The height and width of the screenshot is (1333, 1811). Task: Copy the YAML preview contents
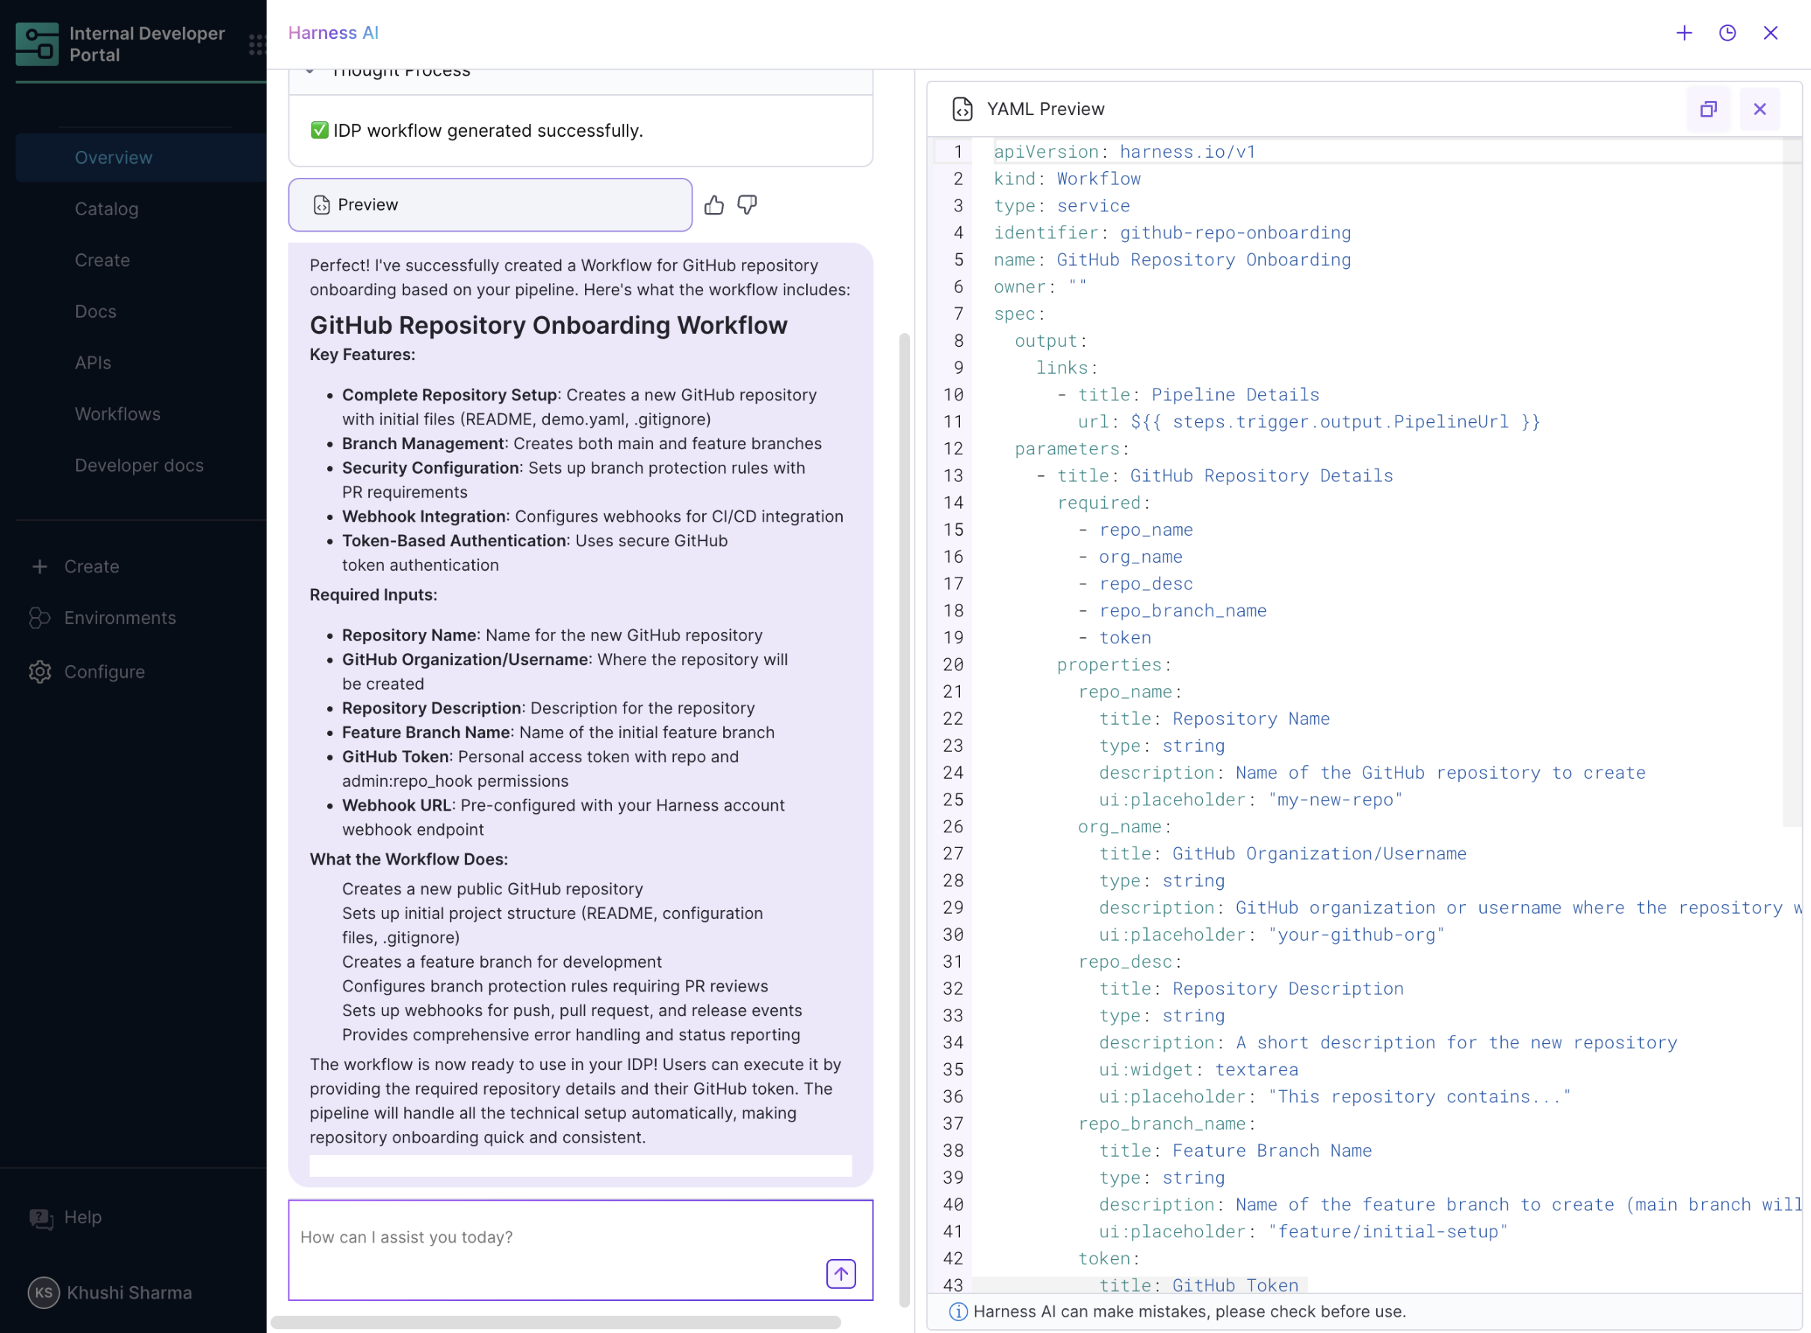pyautogui.click(x=1708, y=109)
